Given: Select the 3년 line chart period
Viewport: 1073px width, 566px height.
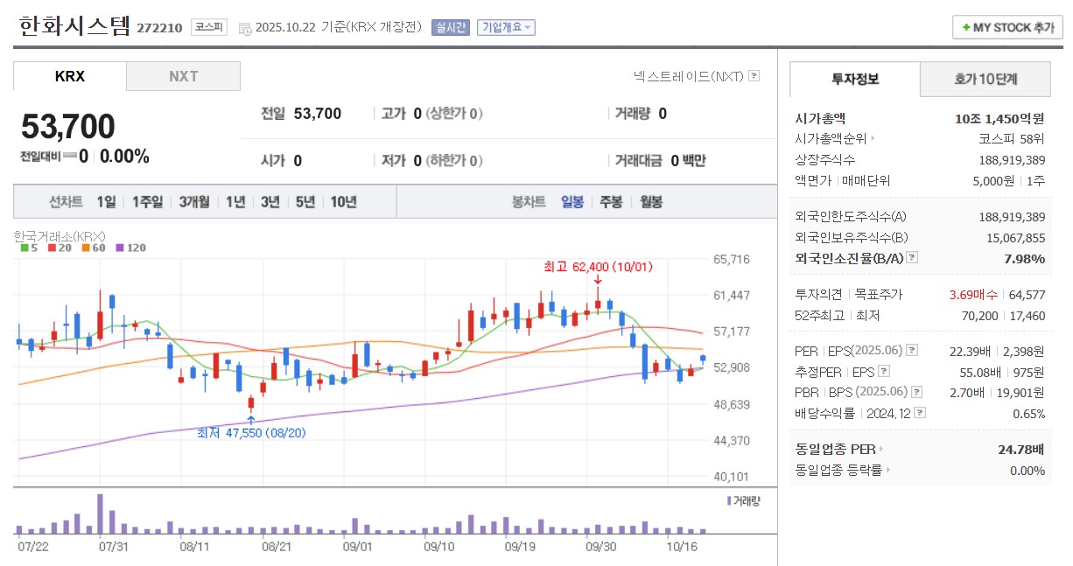Looking at the screenshot, I should (x=270, y=202).
